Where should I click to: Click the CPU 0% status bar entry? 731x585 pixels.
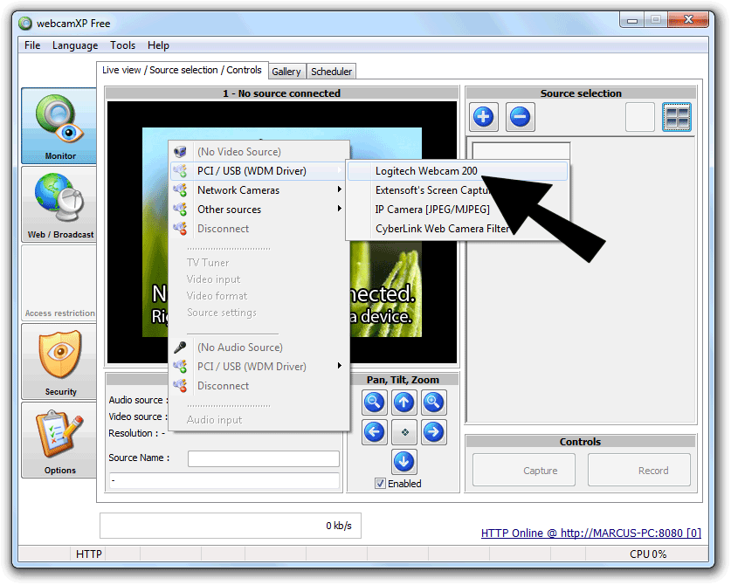pyautogui.click(x=648, y=554)
